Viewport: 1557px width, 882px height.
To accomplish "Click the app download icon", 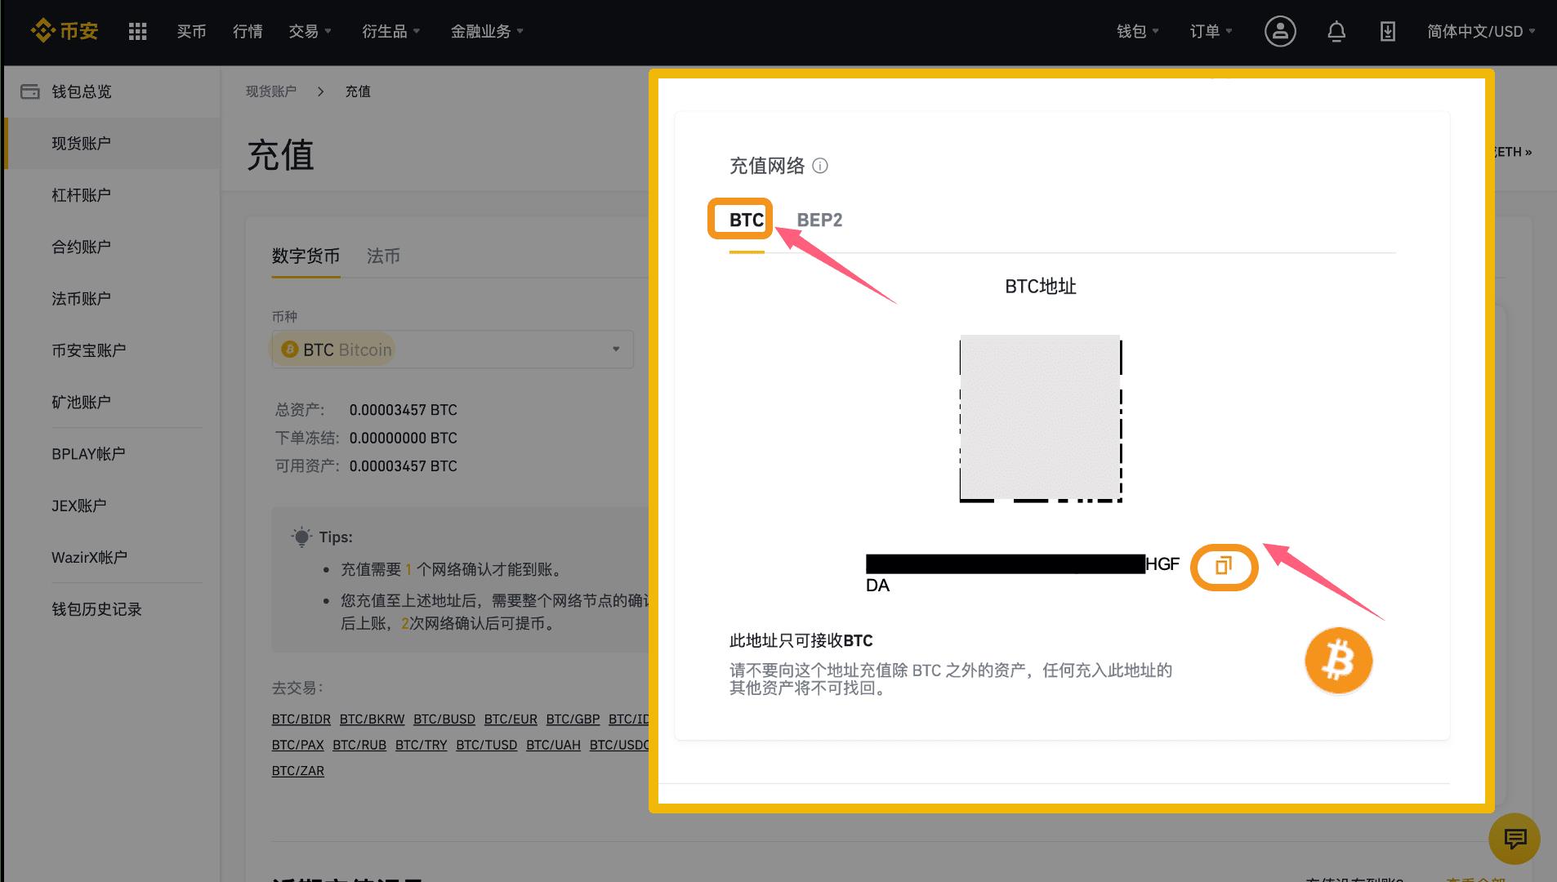I will point(1387,31).
